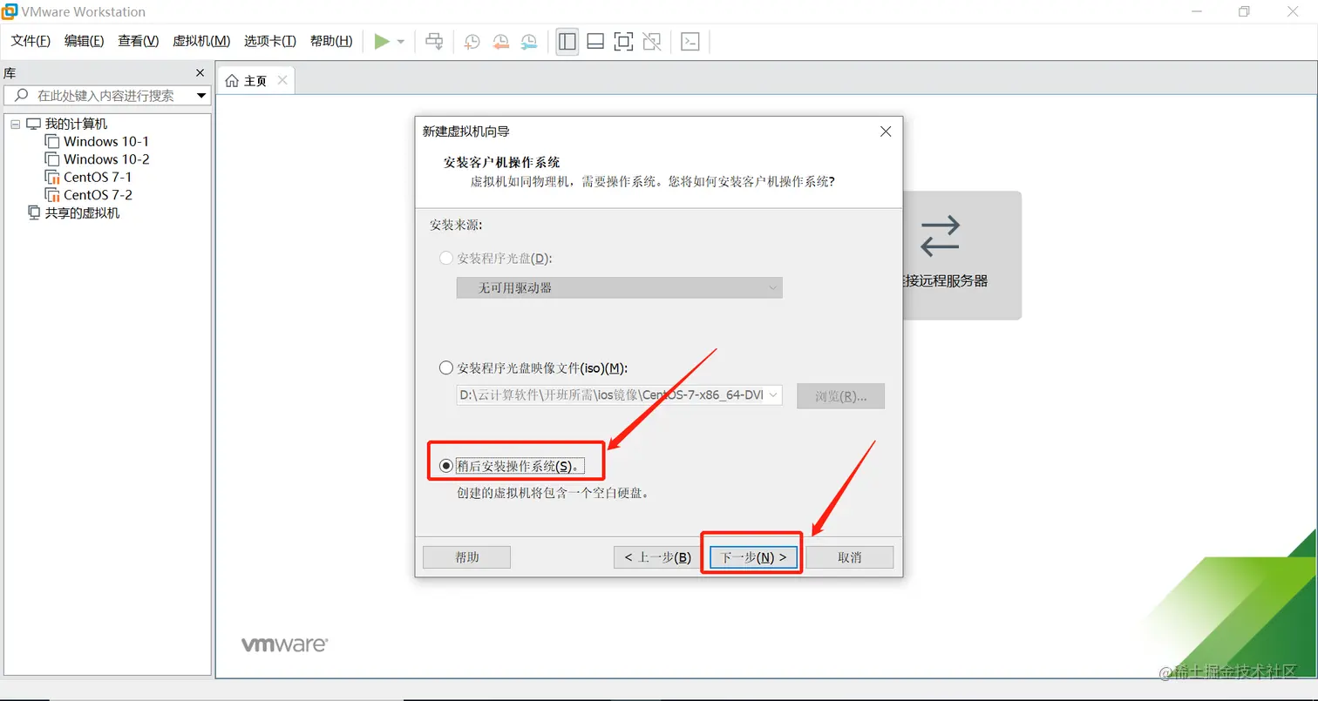The height and width of the screenshot is (701, 1318).
Task: Open the 选项卡(T) menu
Action: pyautogui.click(x=270, y=41)
